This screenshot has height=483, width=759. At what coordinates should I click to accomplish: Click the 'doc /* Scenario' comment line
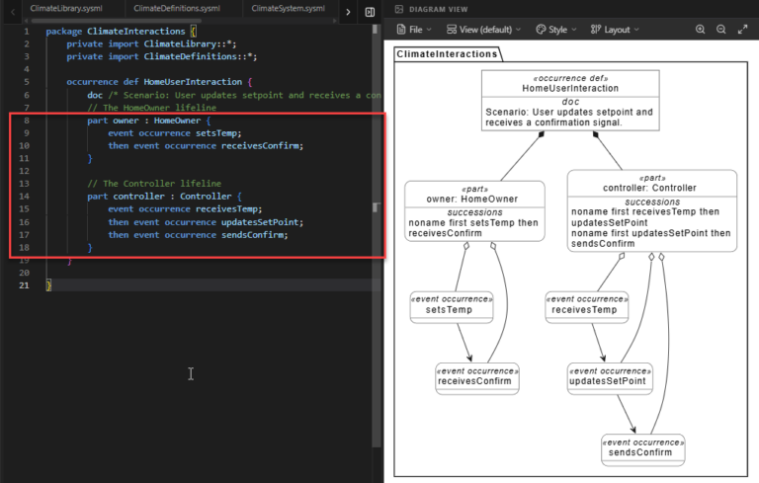click(x=234, y=96)
